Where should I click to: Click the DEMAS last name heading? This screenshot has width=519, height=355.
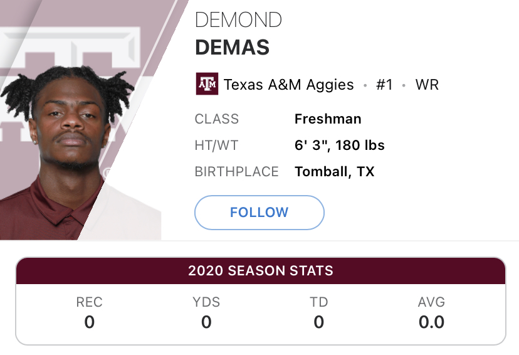pyautogui.click(x=231, y=47)
